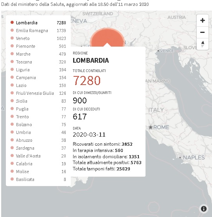This screenshot has width=212, height=217.
Task: Select Emilia Romagna row in the list
Action: (x=38, y=31)
